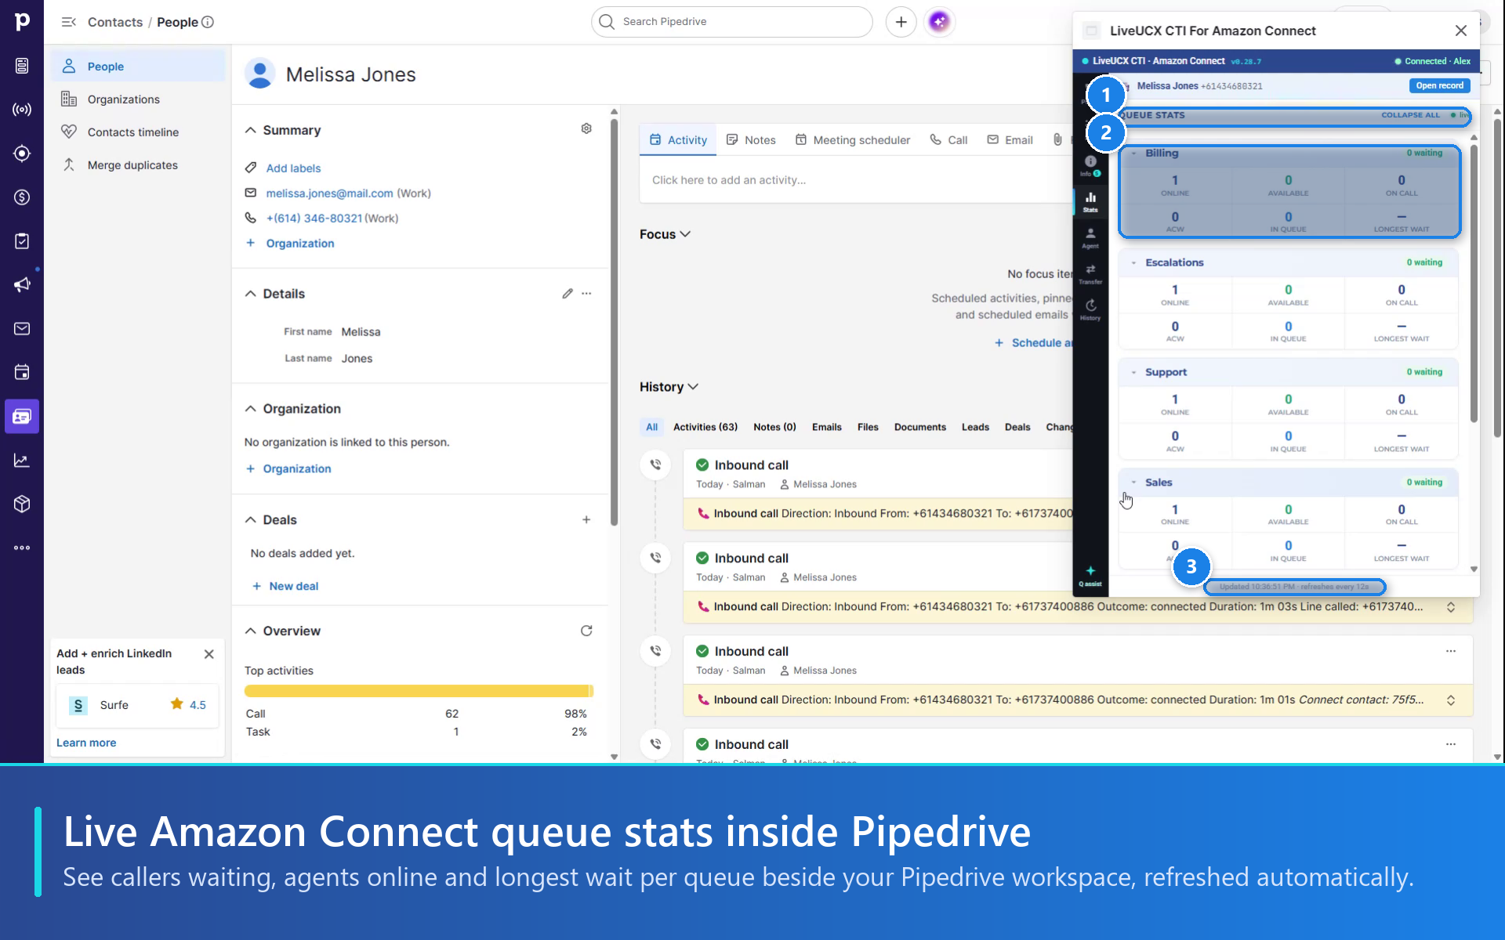Collapse the Details section
The height and width of the screenshot is (940, 1505).
(x=251, y=294)
